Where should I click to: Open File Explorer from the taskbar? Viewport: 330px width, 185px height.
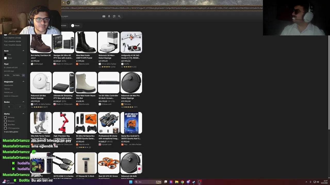pyautogui.click(x=177, y=182)
